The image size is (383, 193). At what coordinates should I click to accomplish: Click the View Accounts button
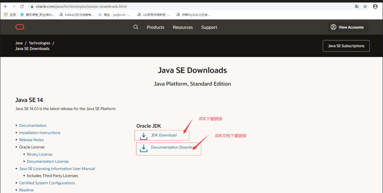click(x=348, y=27)
